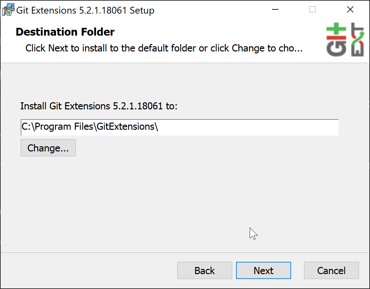Click the installer icon in the title bar

tap(8, 10)
